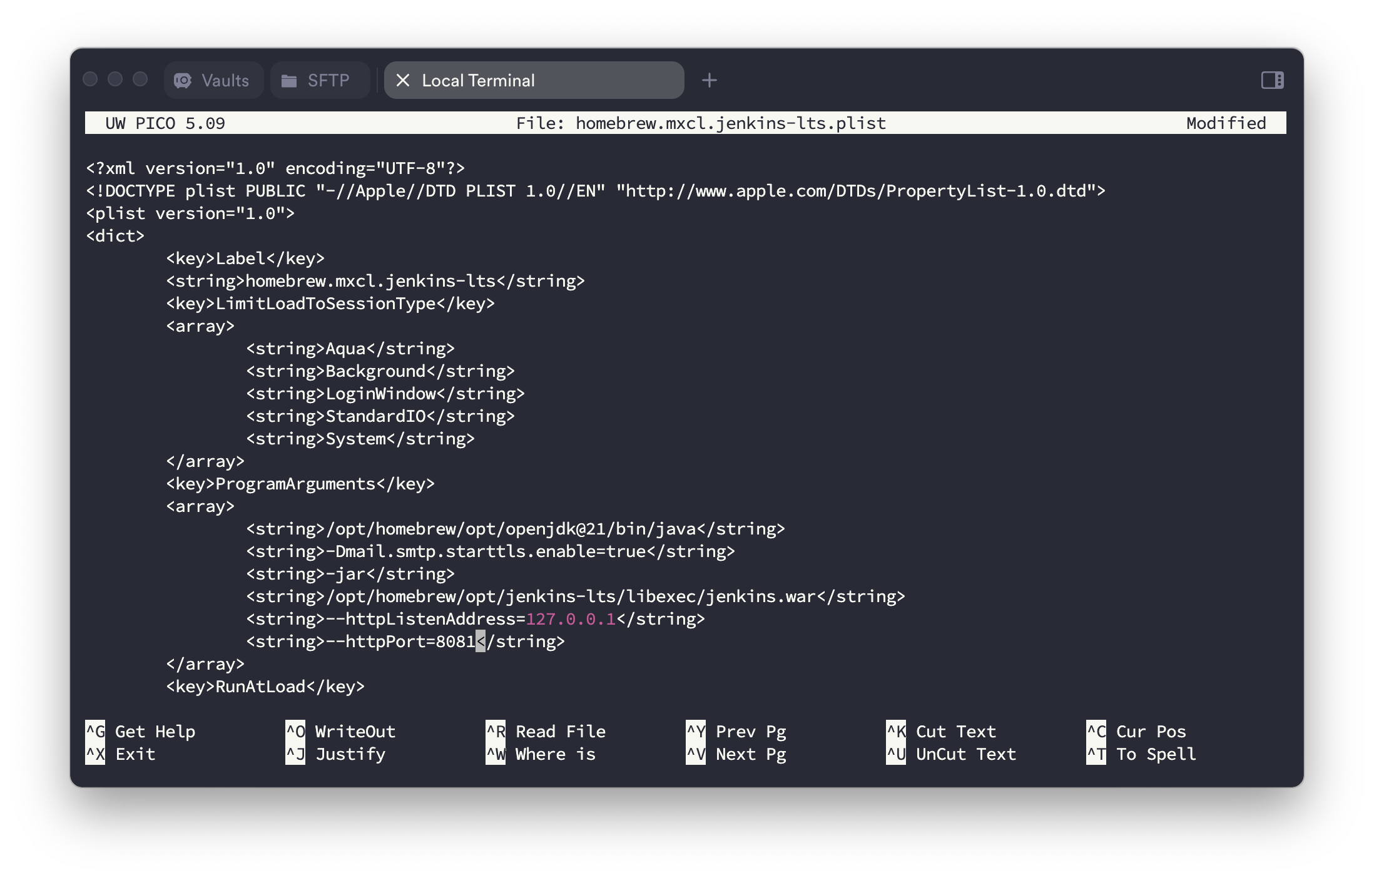This screenshot has height=880, width=1374.
Task: Click the red window close button
Action: pos(91,79)
